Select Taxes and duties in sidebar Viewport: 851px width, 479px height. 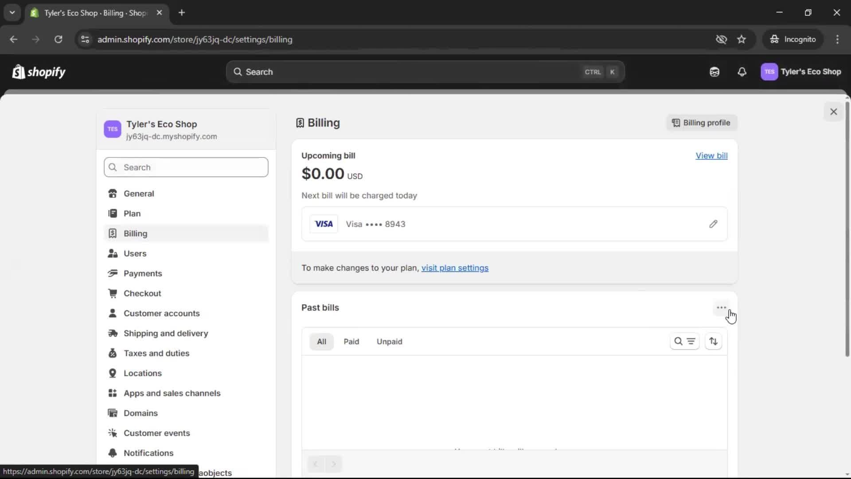[156, 353]
